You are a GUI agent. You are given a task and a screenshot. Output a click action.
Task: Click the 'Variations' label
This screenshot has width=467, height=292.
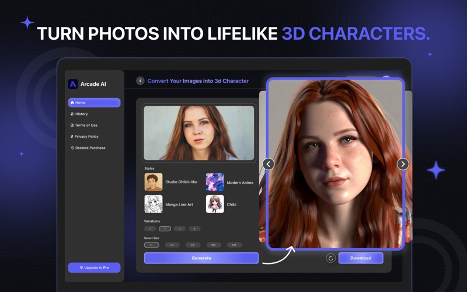(x=152, y=221)
